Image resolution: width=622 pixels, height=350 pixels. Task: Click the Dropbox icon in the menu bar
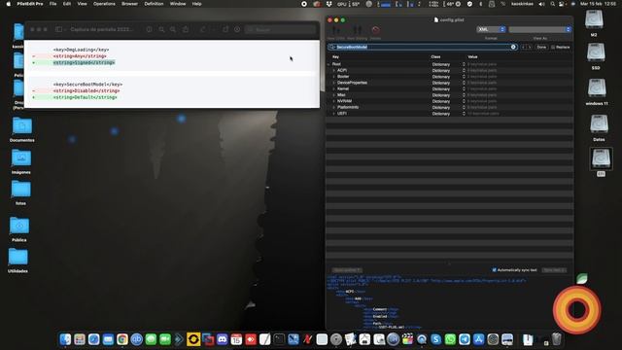coord(328,4)
